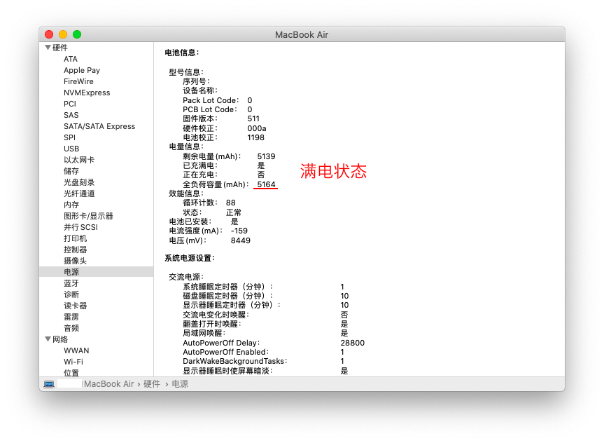Select 光纤通道 in the sidebar

point(79,193)
